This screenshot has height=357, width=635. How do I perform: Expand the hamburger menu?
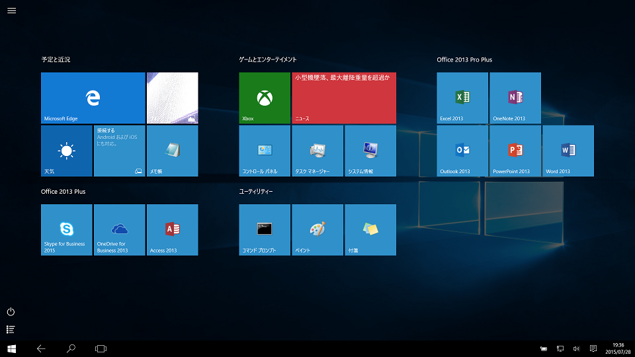(12, 11)
